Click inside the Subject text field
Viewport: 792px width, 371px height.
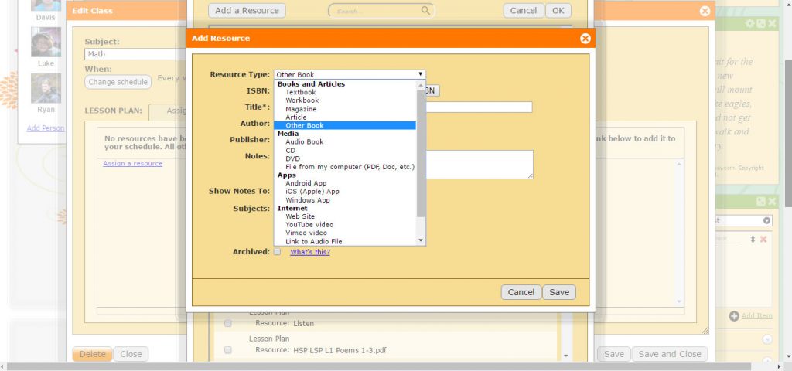[x=135, y=55]
